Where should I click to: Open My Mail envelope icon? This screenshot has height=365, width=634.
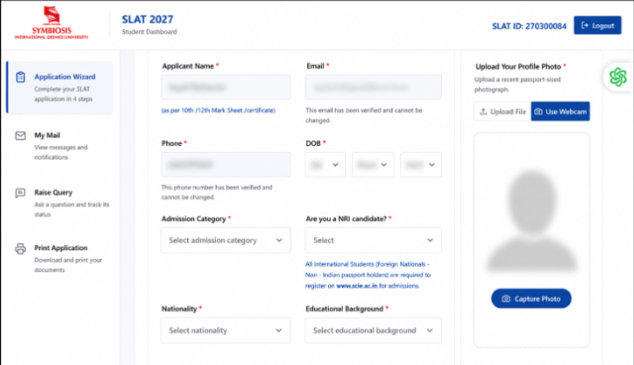click(x=21, y=136)
